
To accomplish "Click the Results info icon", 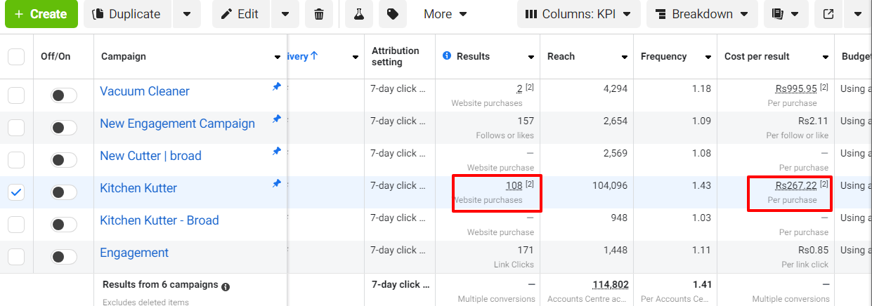I will [447, 56].
